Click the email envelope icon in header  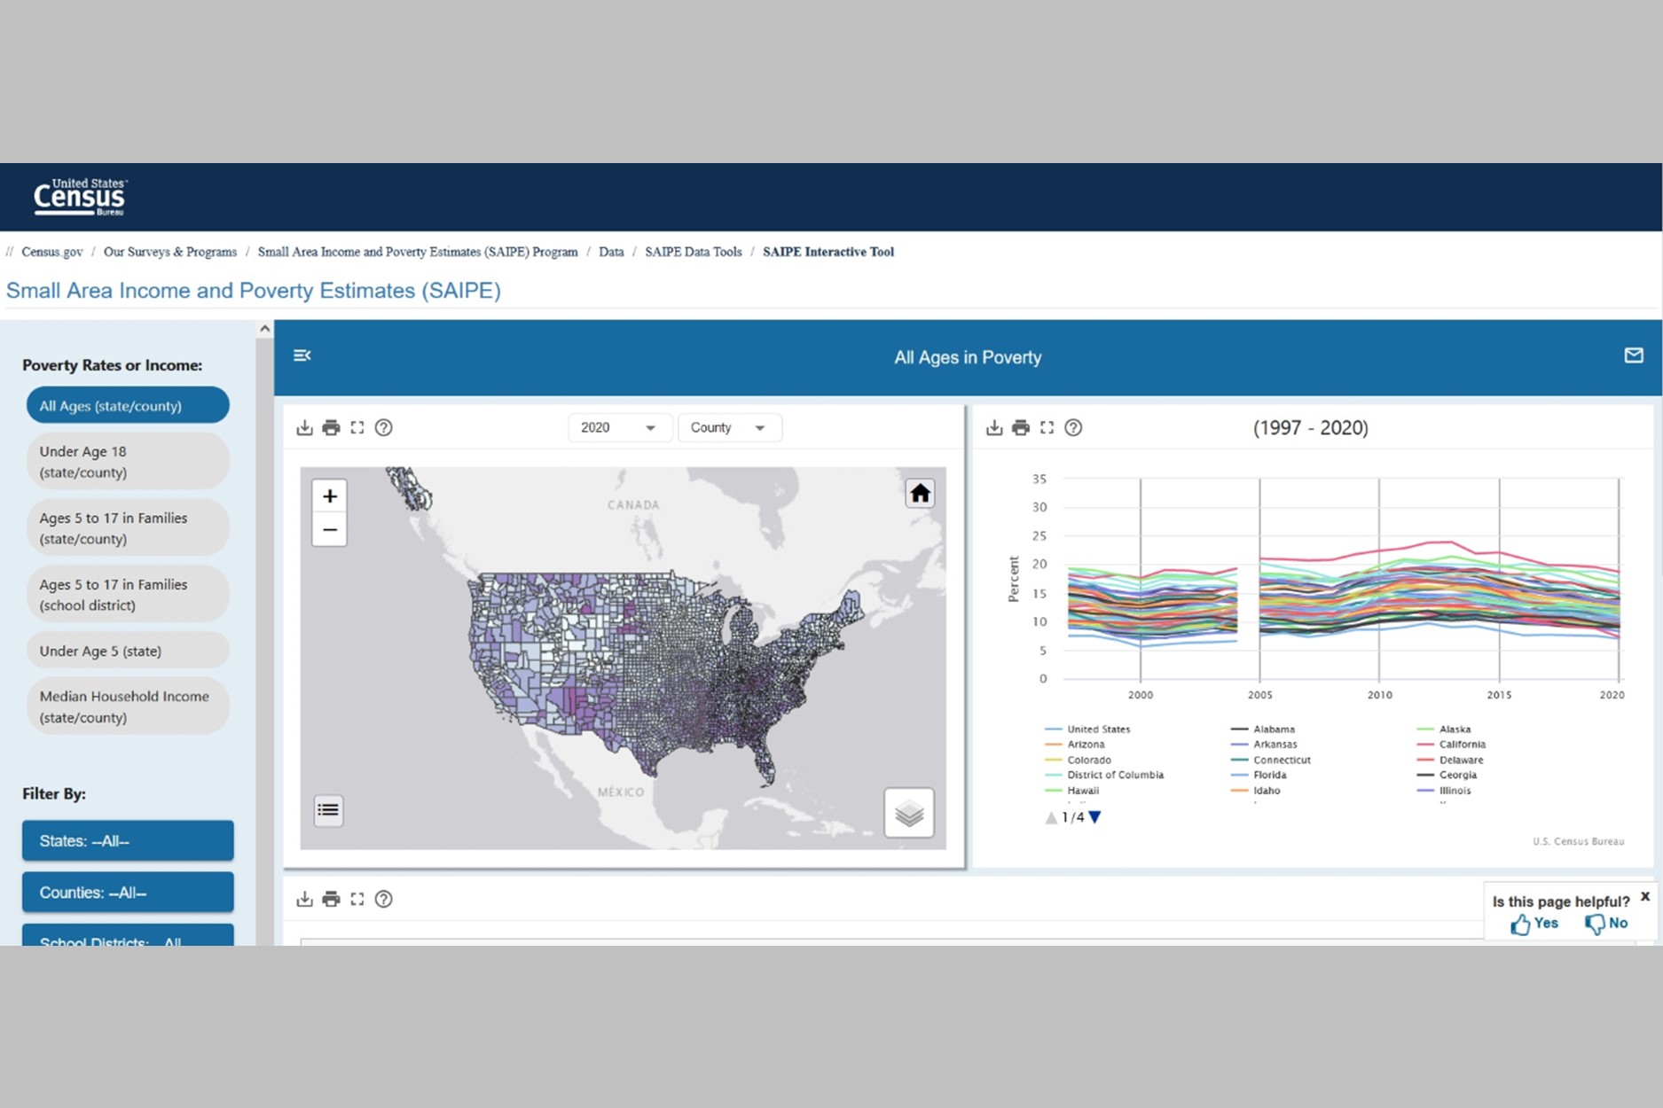tap(1634, 355)
